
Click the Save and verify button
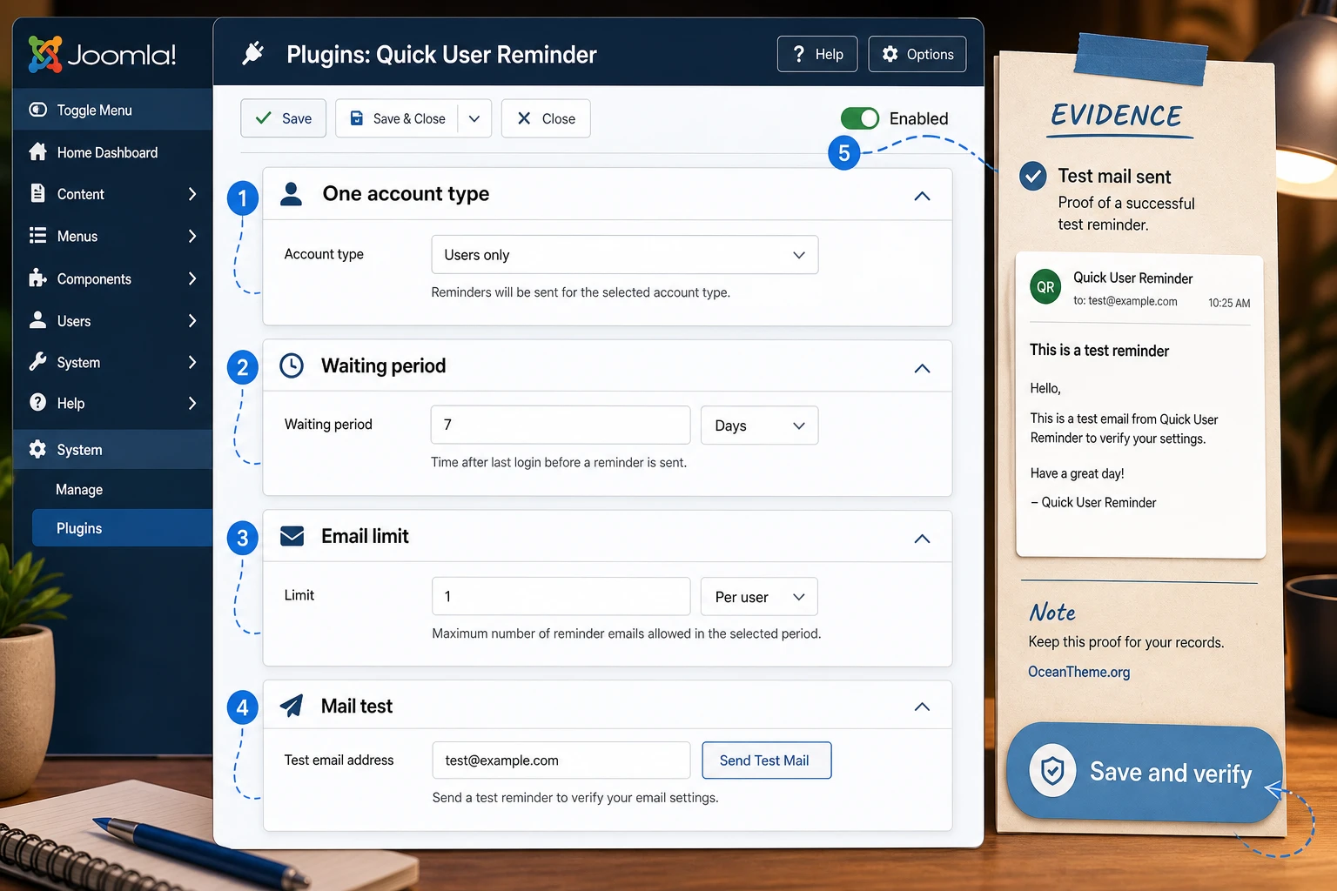1144,773
